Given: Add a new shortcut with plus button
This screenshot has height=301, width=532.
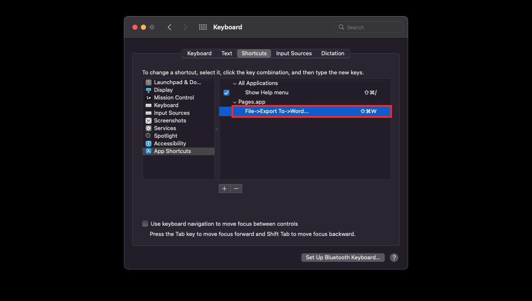Looking at the screenshot, I should (224, 189).
